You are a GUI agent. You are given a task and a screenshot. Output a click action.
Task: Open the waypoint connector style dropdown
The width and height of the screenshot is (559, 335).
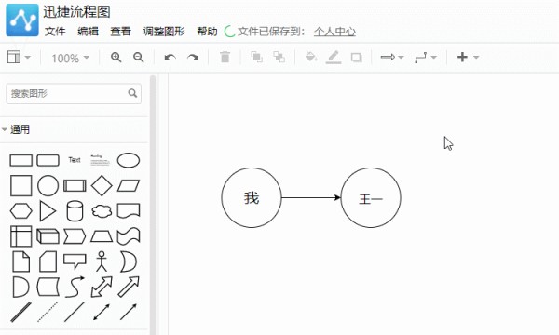[x=426, y=58]
